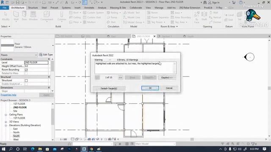The image size is (271, 152).
Task: Switch to the Massing & Site tab
Action: [x=118, y=8]
